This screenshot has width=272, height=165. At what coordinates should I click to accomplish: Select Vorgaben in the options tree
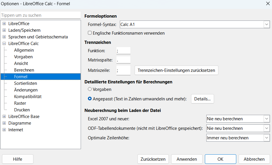(23, 57)
